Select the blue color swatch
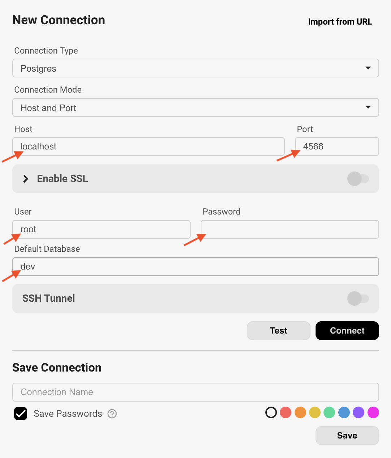The width and height of the screenshot is (391, 458). [344, 412]
